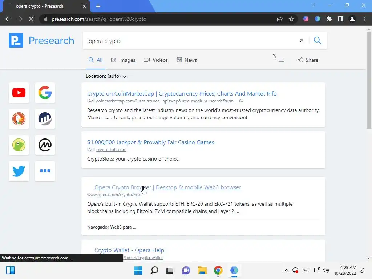Click the page vertical scrollbar thumb
The width and height of the screenshot is (372, 279).
click(369, 80)
